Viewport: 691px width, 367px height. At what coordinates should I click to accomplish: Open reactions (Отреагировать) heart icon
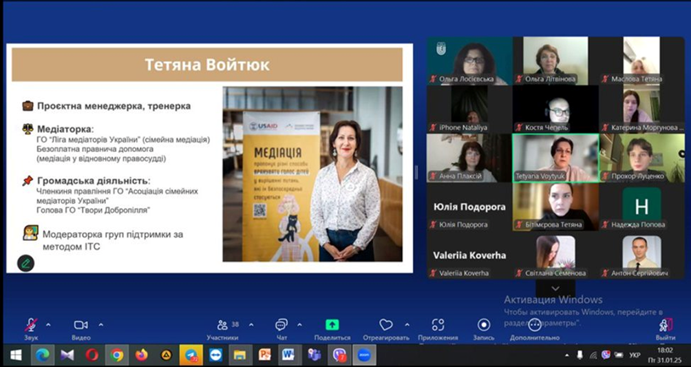[386, 325]
